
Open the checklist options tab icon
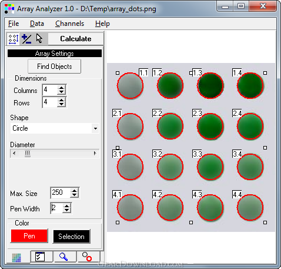[x=40, y=257]
